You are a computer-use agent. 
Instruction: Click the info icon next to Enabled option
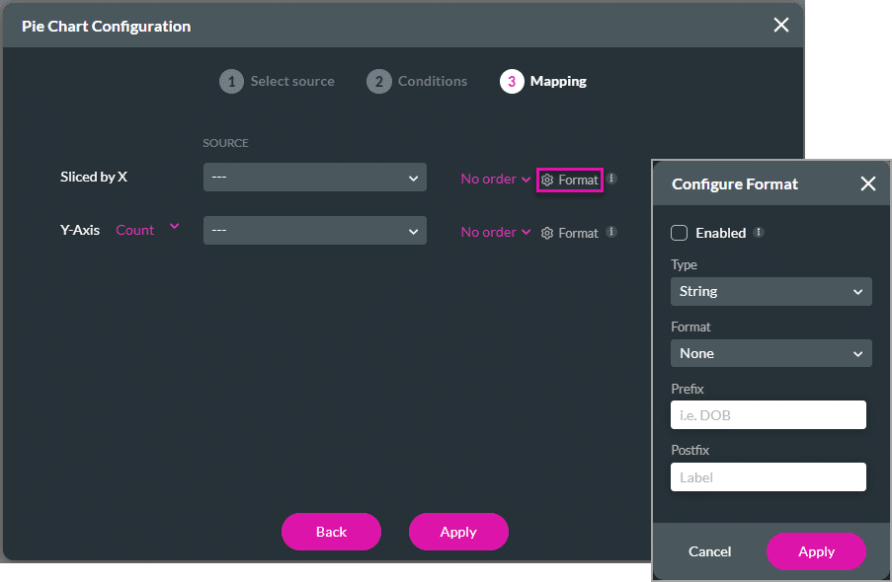[759, 233]
